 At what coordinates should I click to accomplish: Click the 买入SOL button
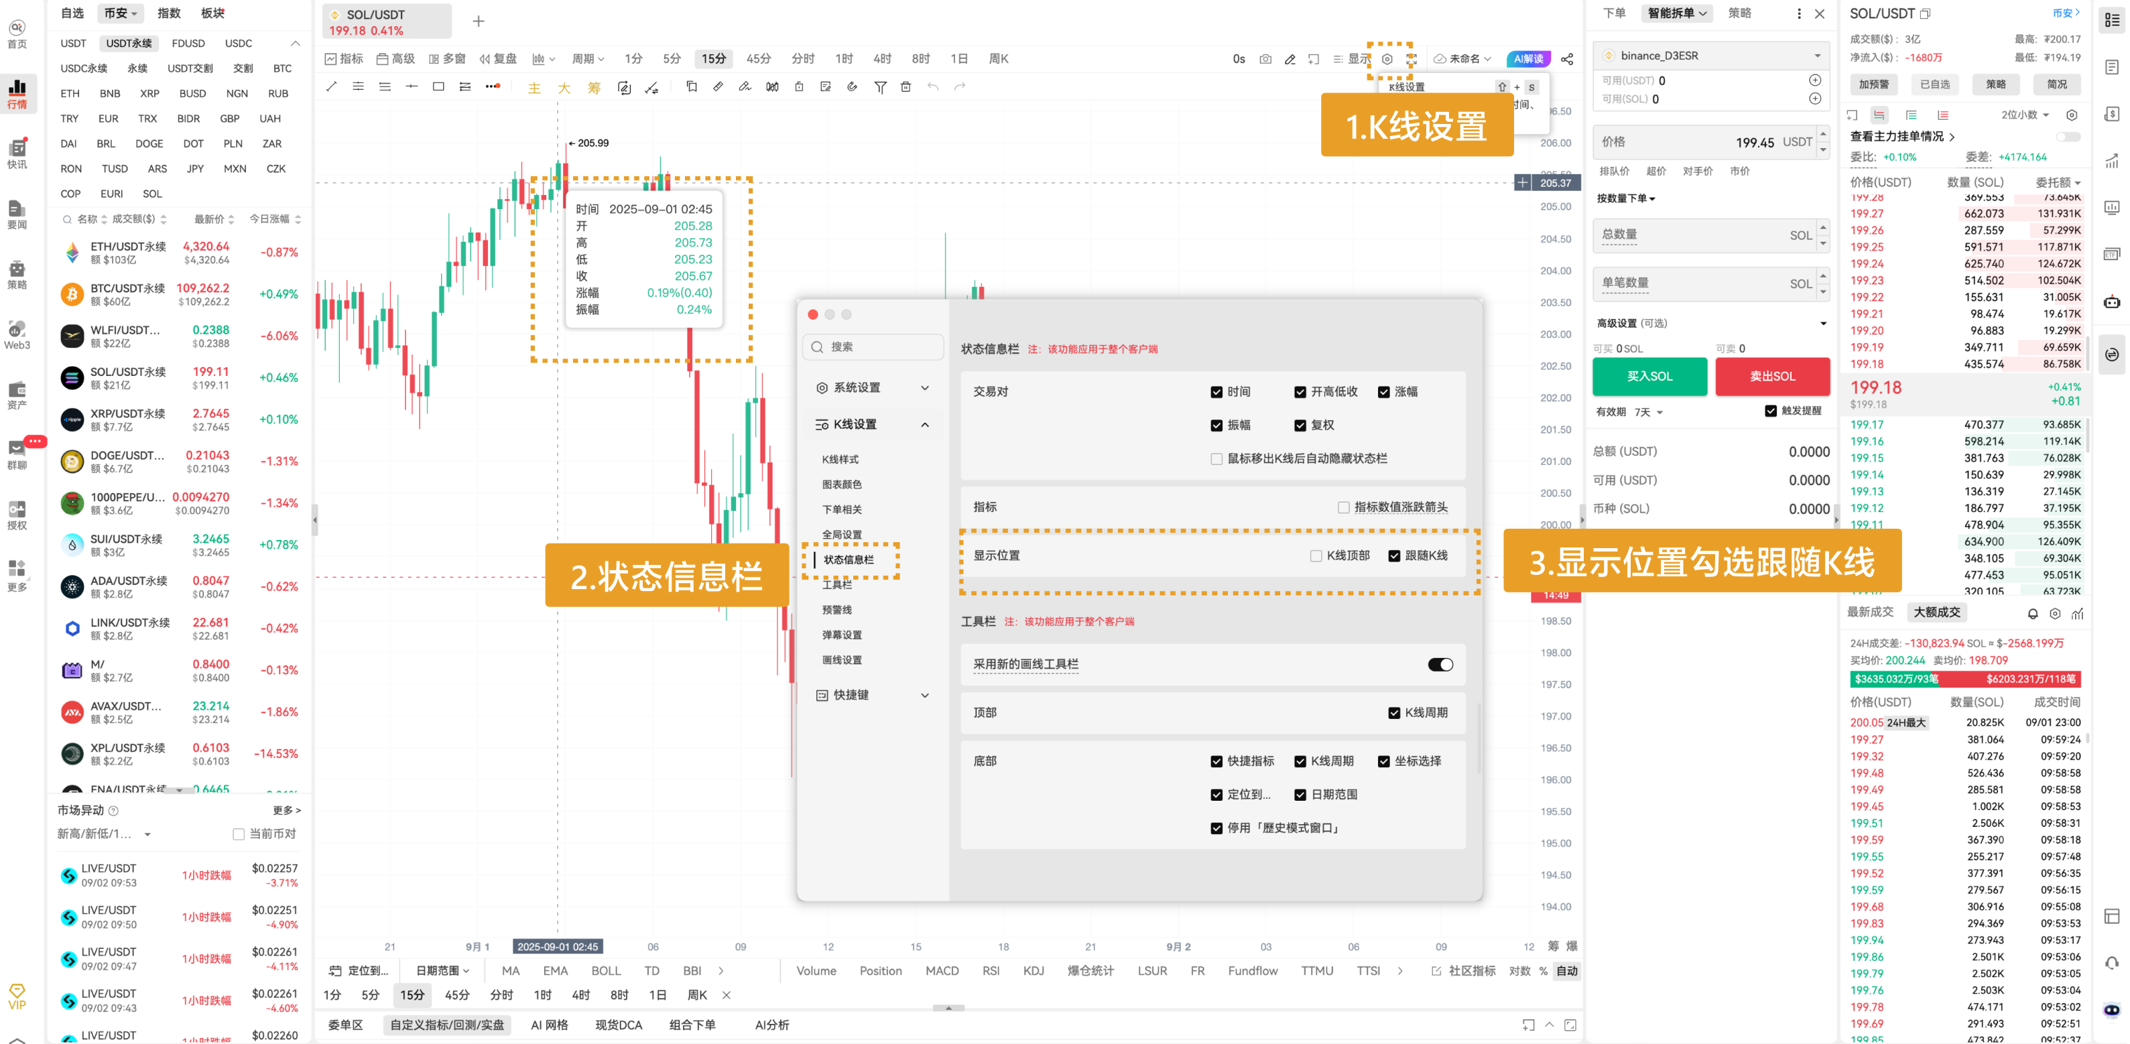pyautogui.click(x=1649, y=376)
